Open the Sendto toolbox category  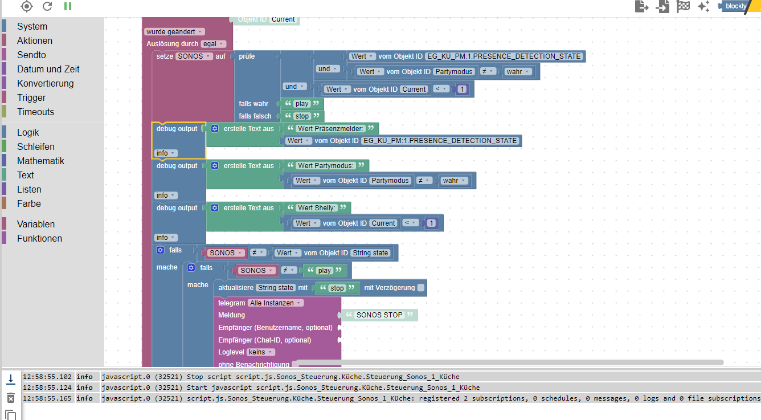pos(31,55)
